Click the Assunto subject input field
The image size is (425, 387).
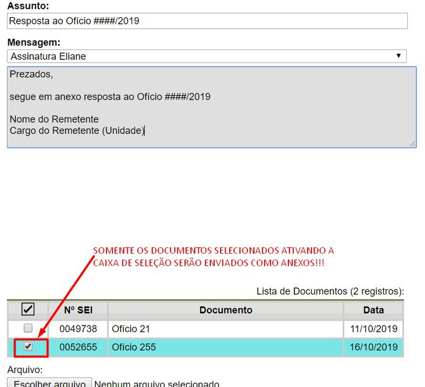[208, 21]
